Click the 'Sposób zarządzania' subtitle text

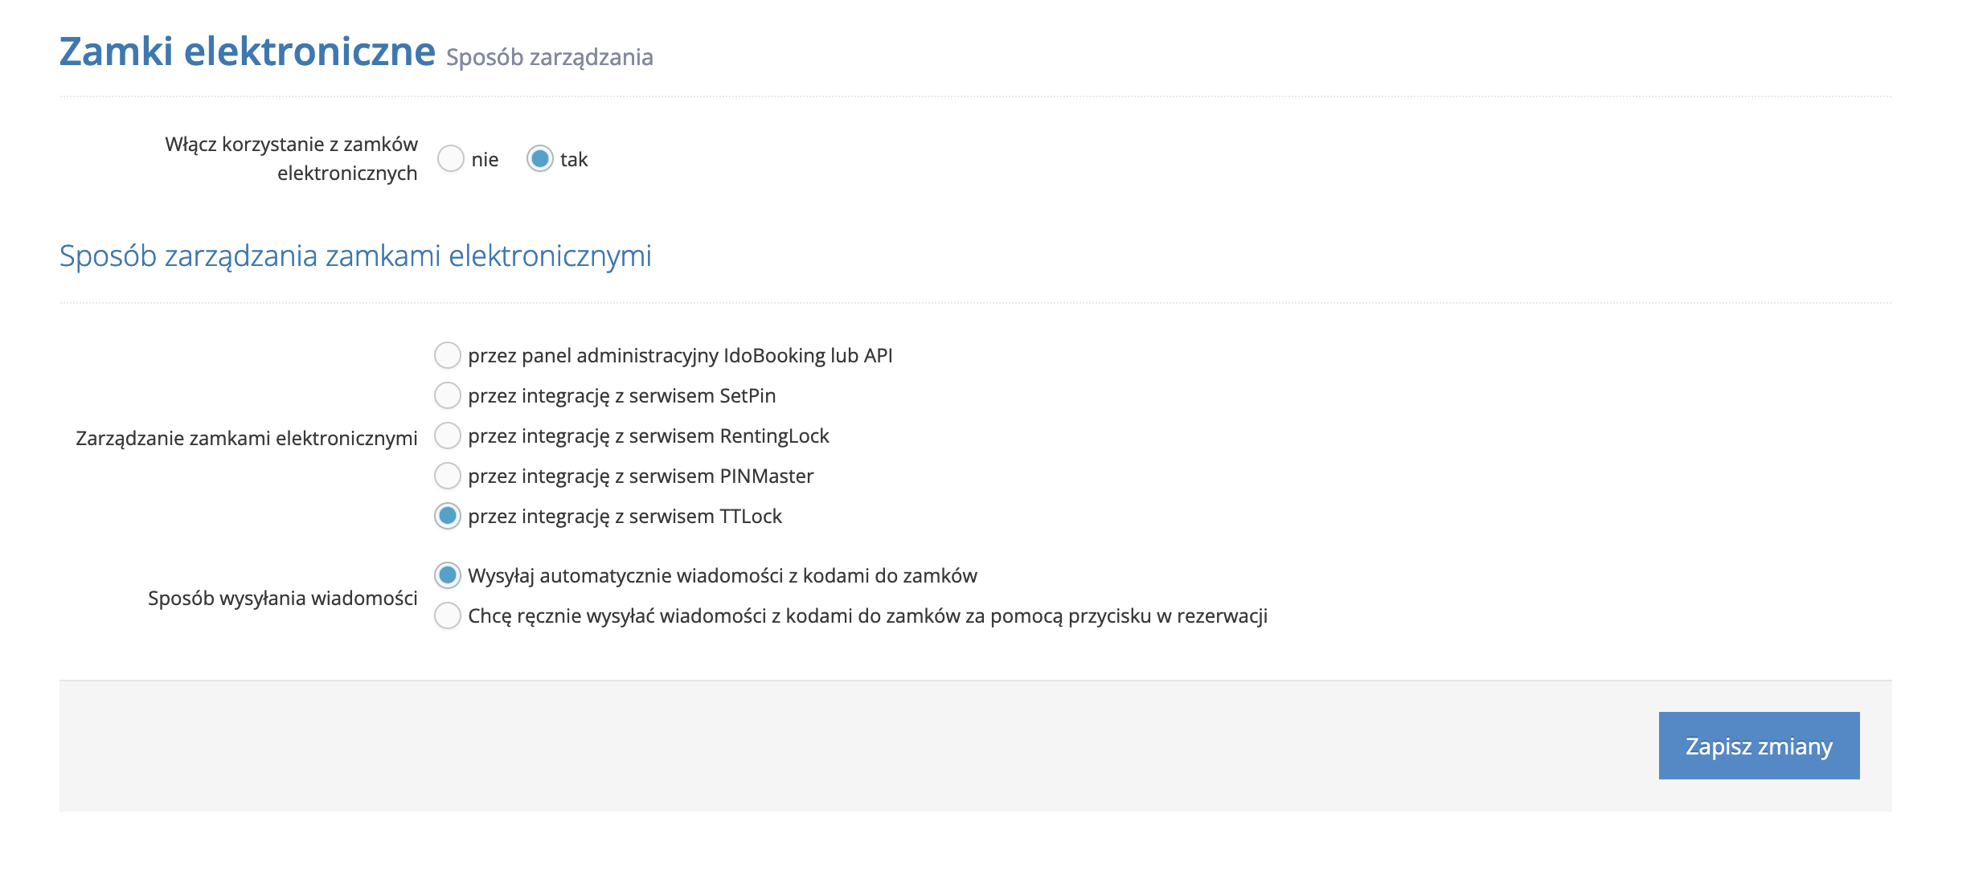click(549, 58)
